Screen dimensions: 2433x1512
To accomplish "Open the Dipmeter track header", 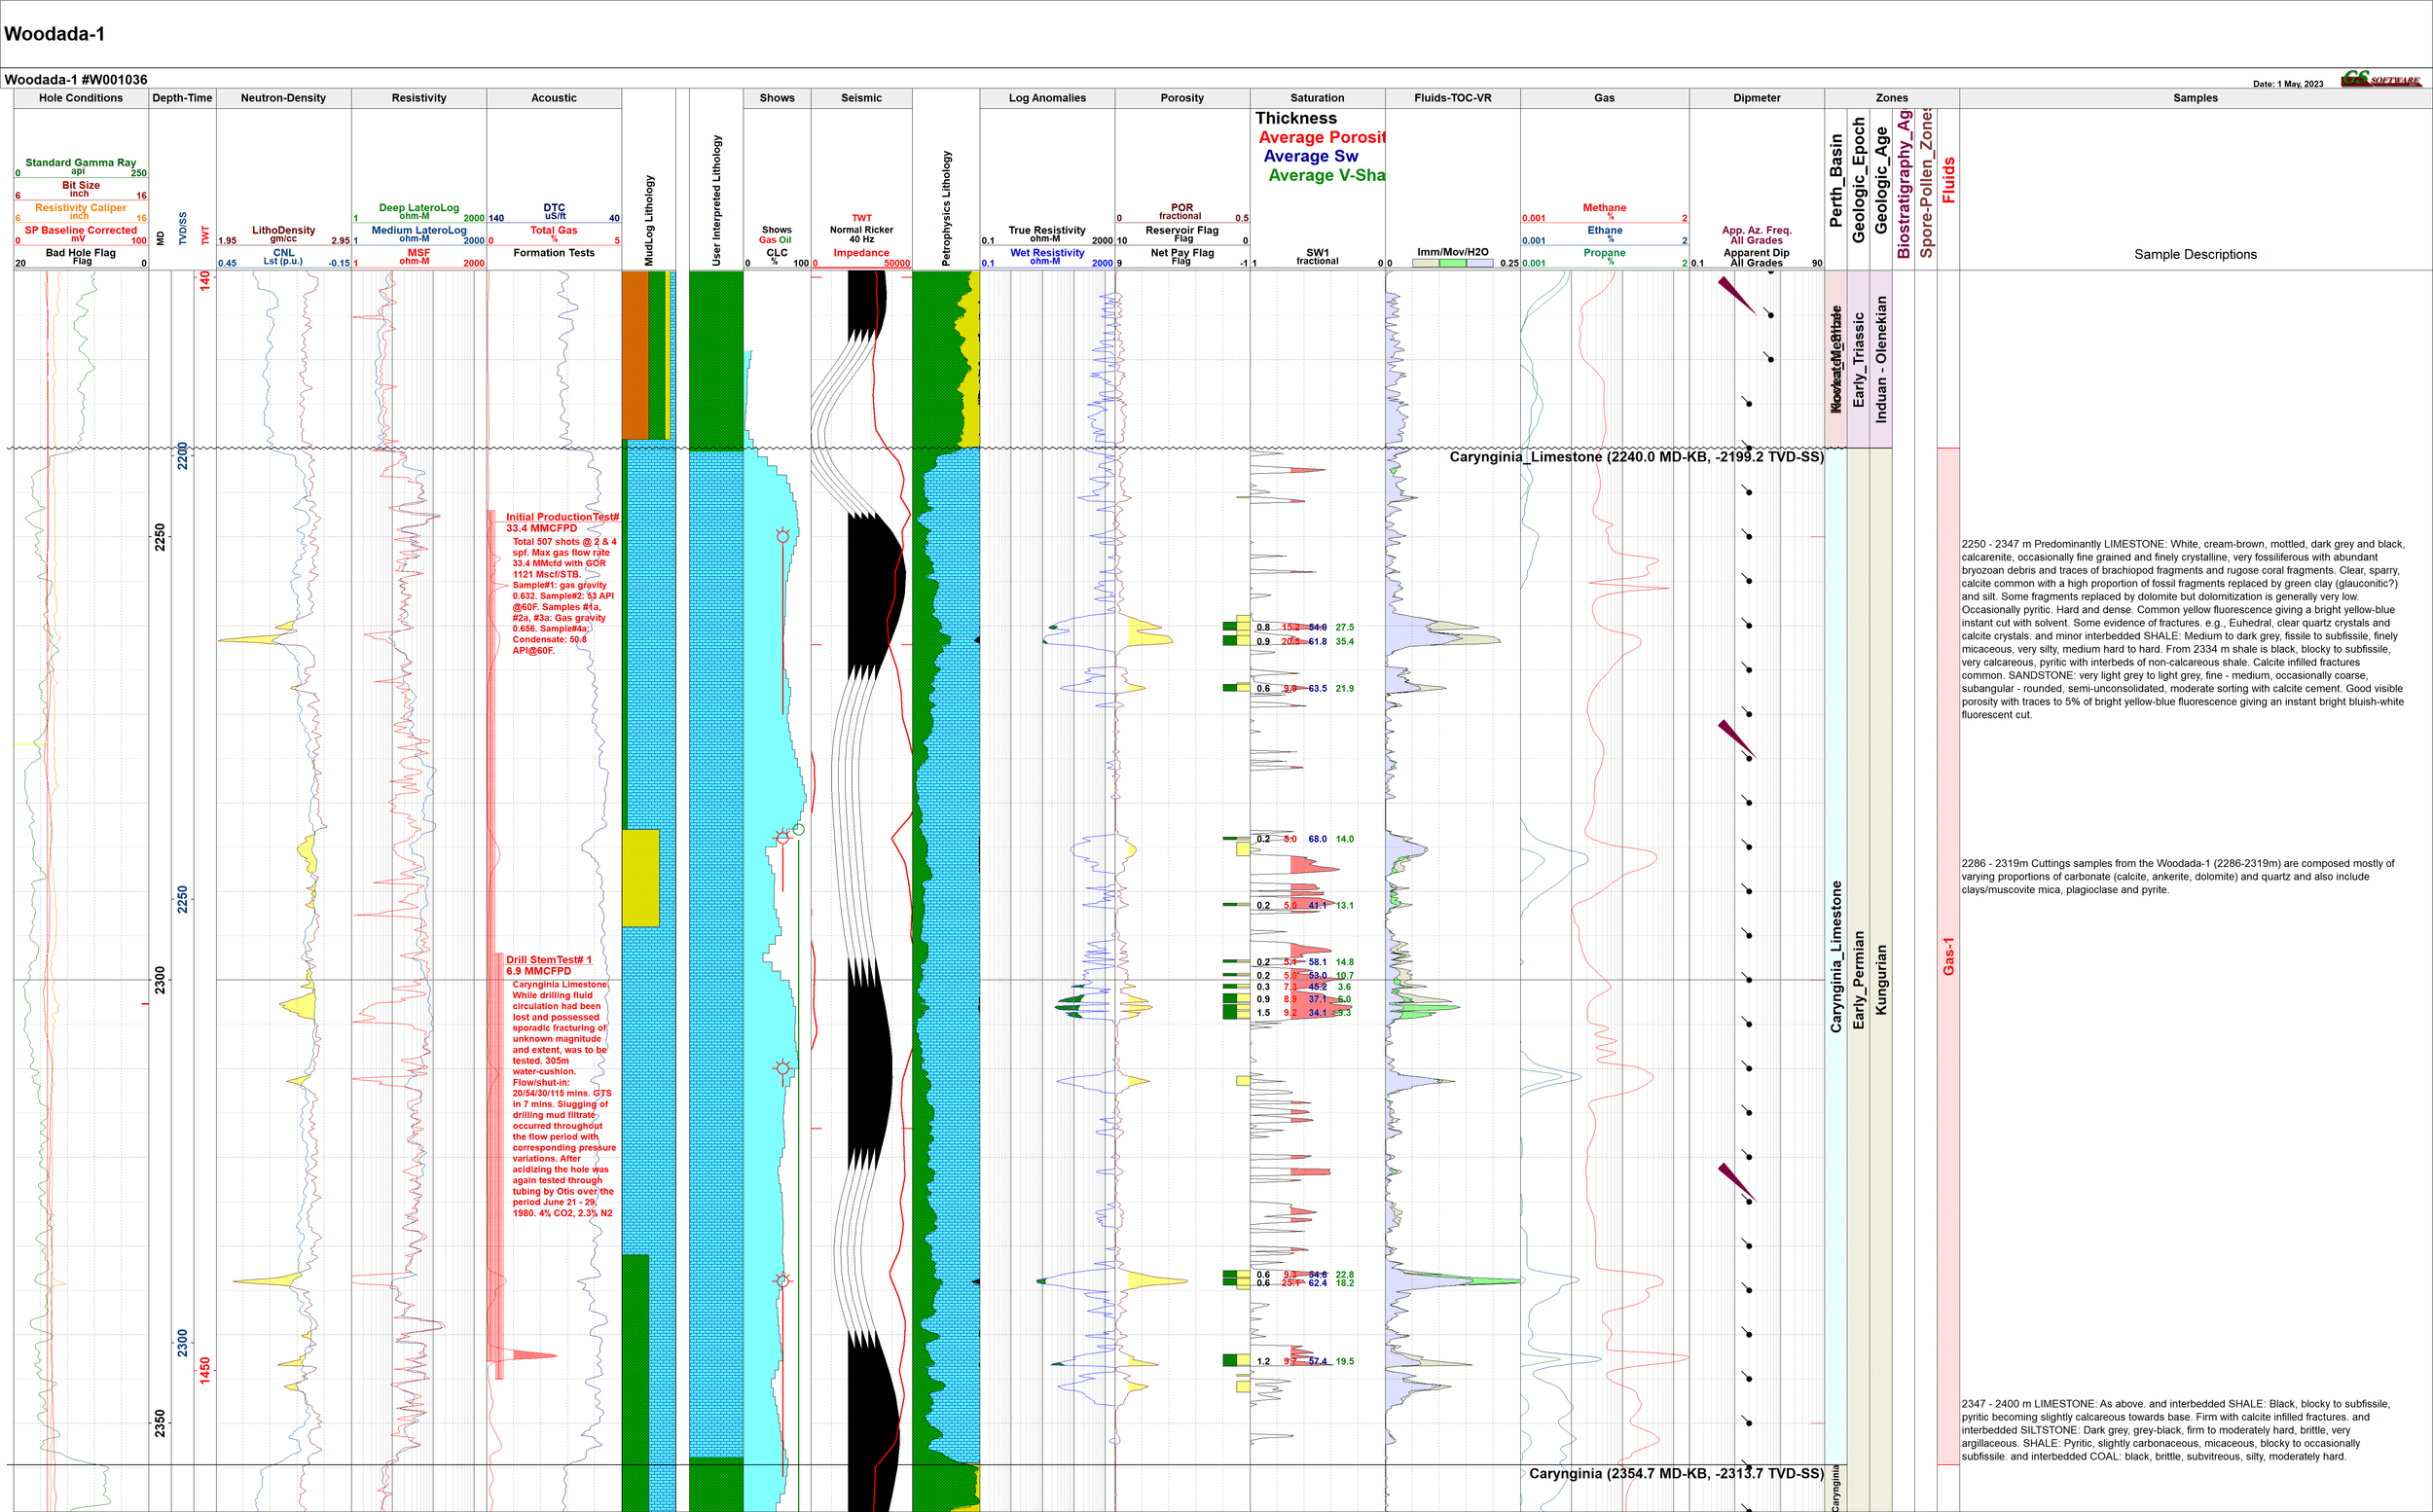I will (1756, 98).
